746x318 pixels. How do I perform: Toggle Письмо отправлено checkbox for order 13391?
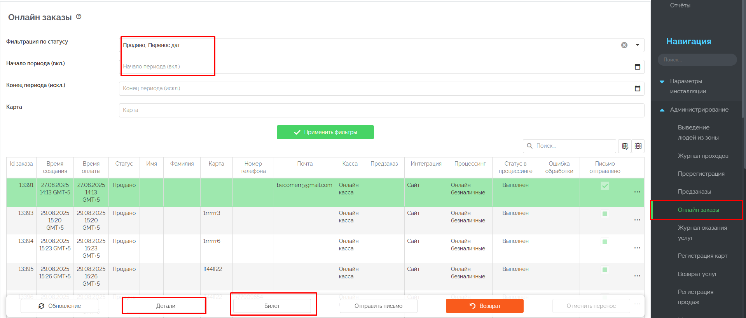(x=605, y=186)
